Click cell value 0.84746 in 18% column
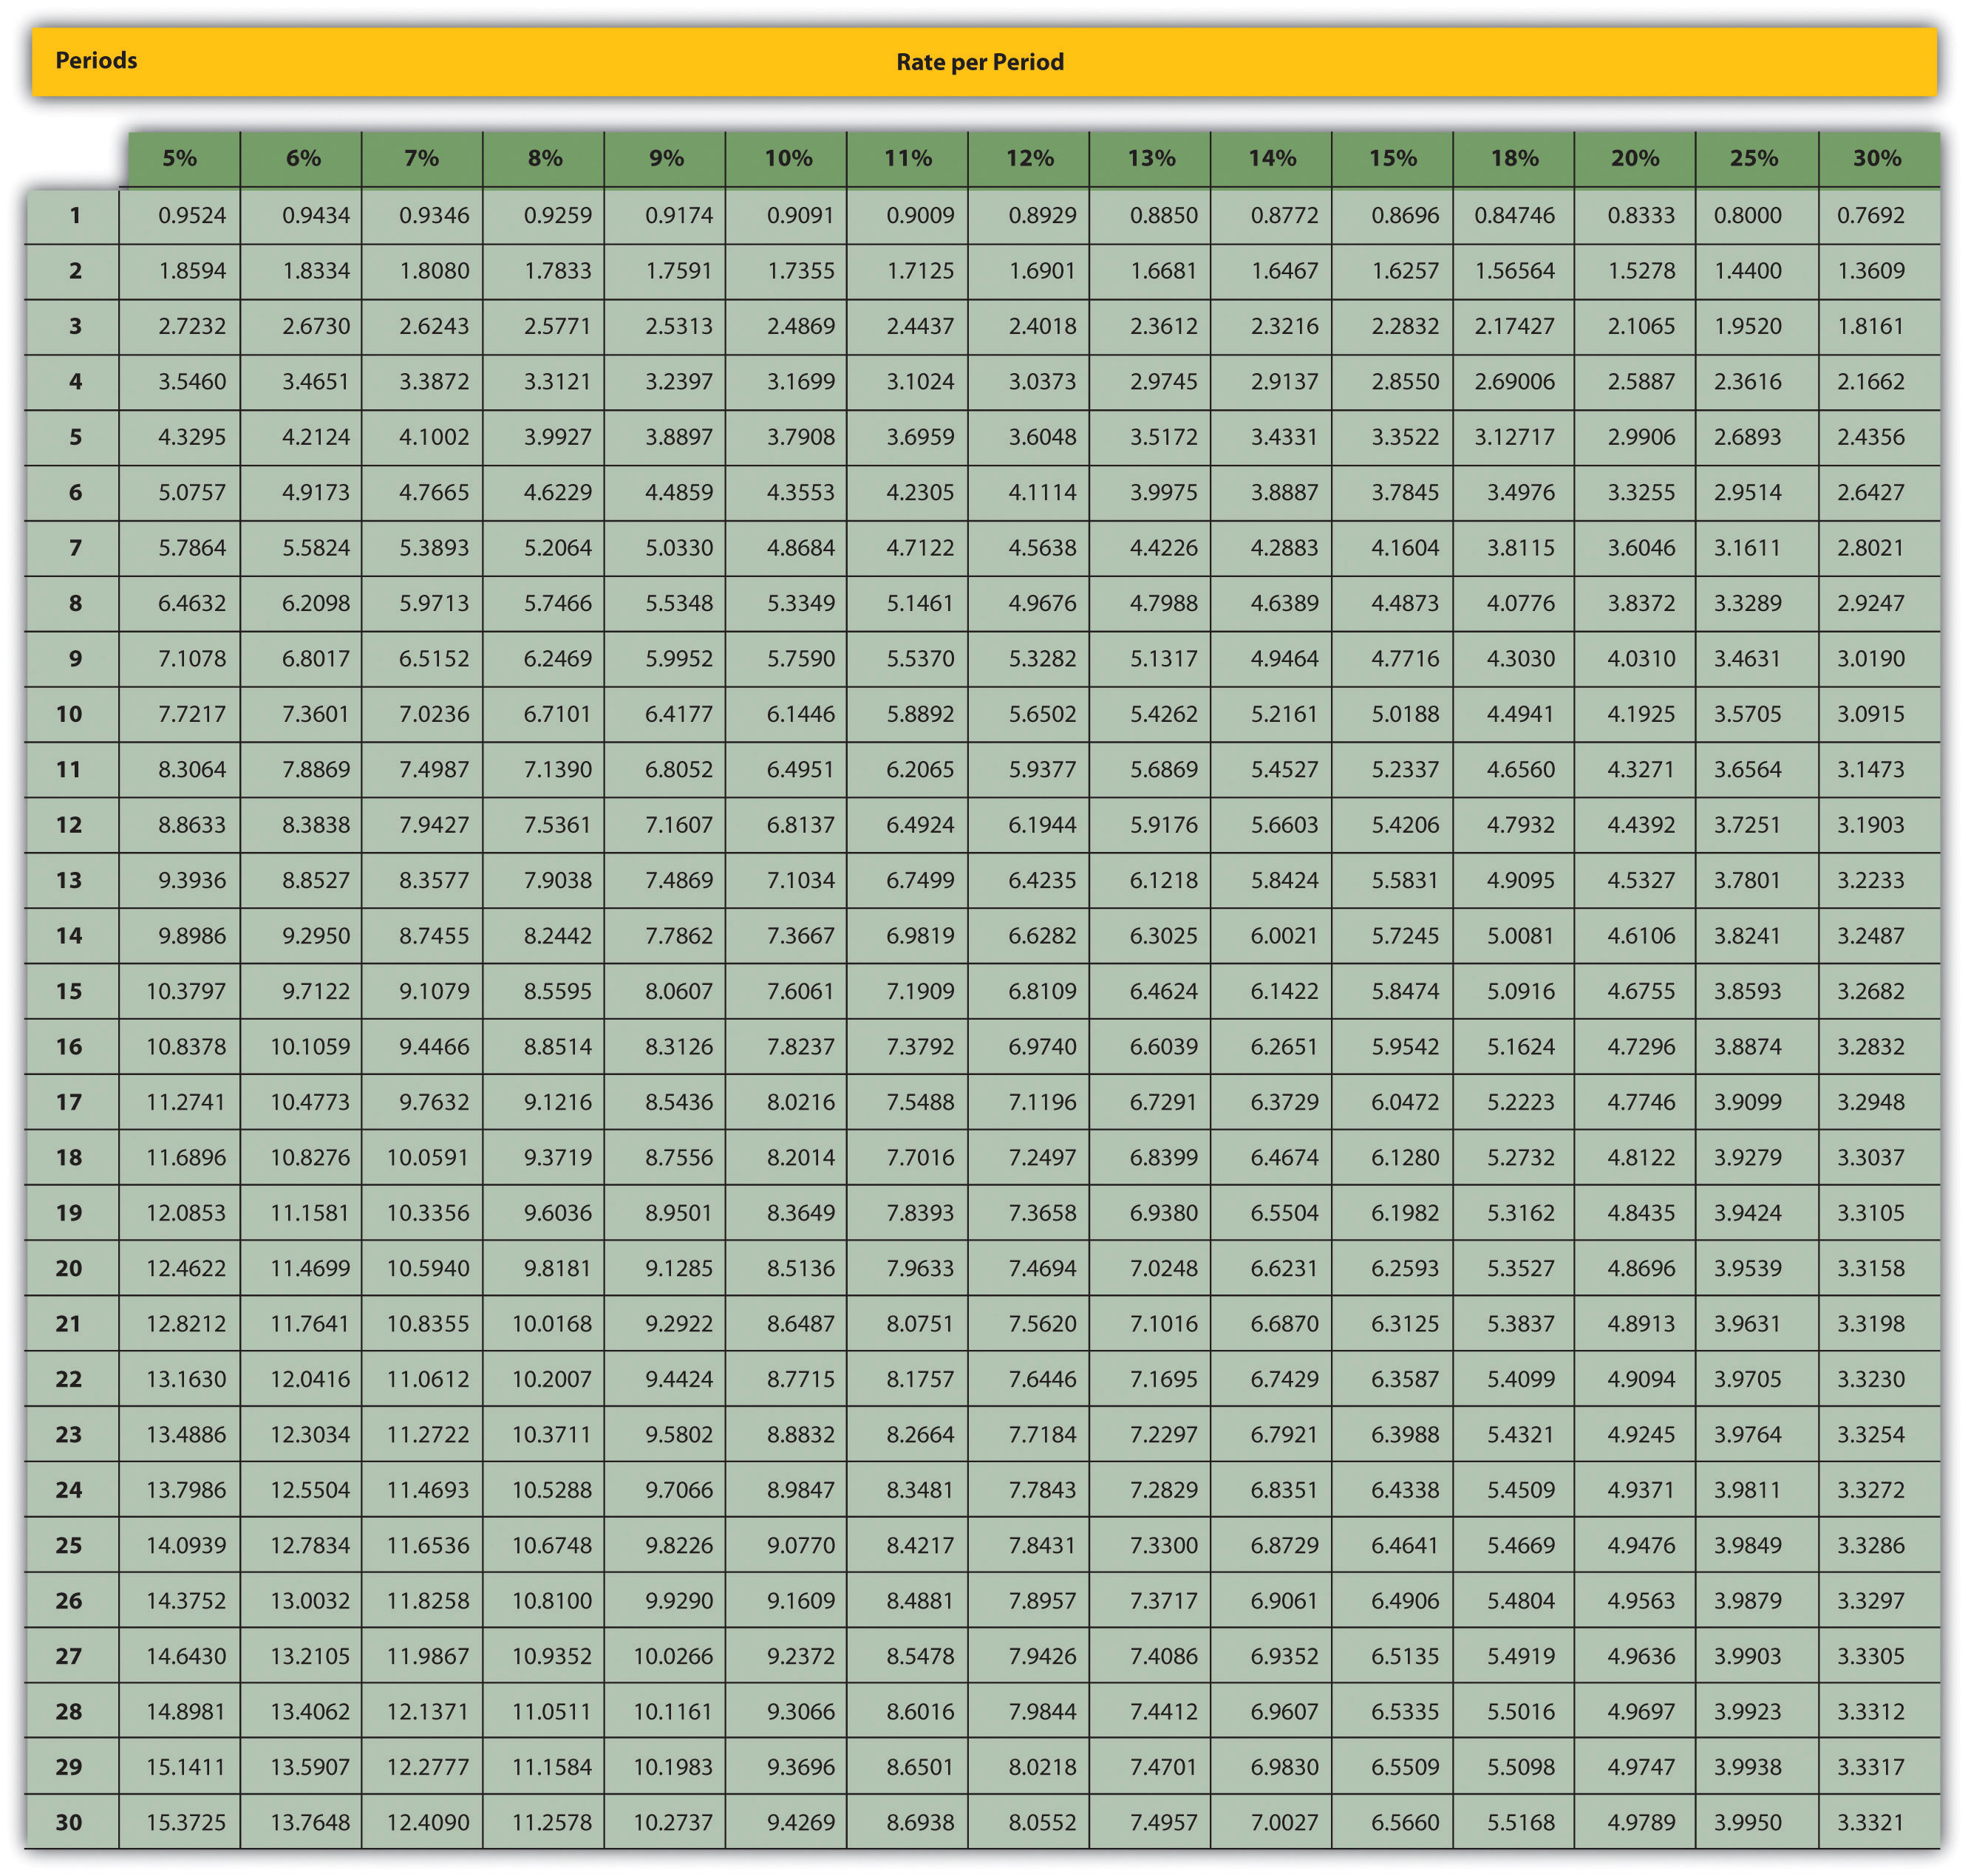1968x1876 pixels. tap(1514, 215)
